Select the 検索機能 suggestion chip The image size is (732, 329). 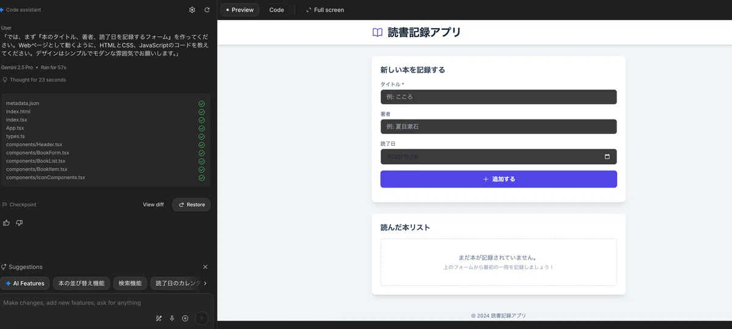[130, 283]
